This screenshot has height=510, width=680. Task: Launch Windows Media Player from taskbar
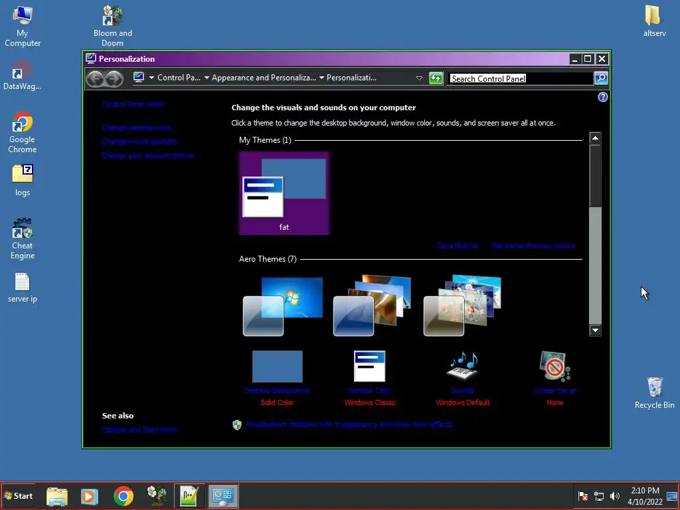pos(90,496)
